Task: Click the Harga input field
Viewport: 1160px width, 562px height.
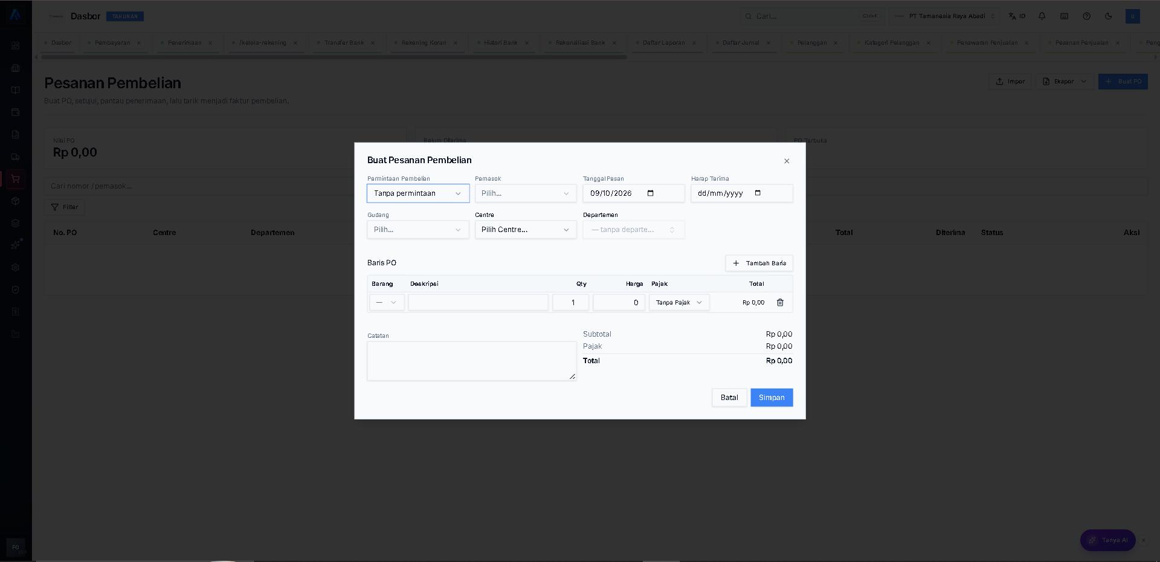Action: click(619, 302)
